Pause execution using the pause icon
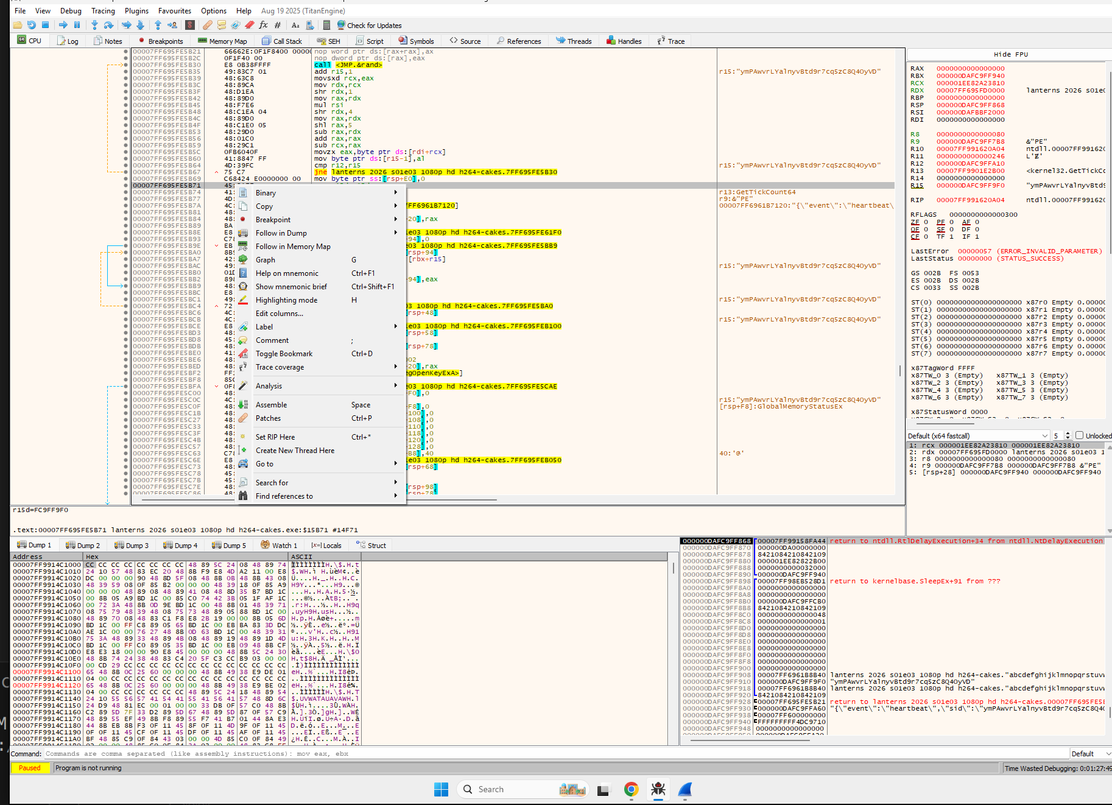 [77, 25]
